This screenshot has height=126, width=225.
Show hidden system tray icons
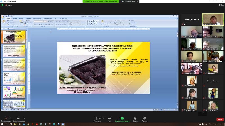click(197, 124)
